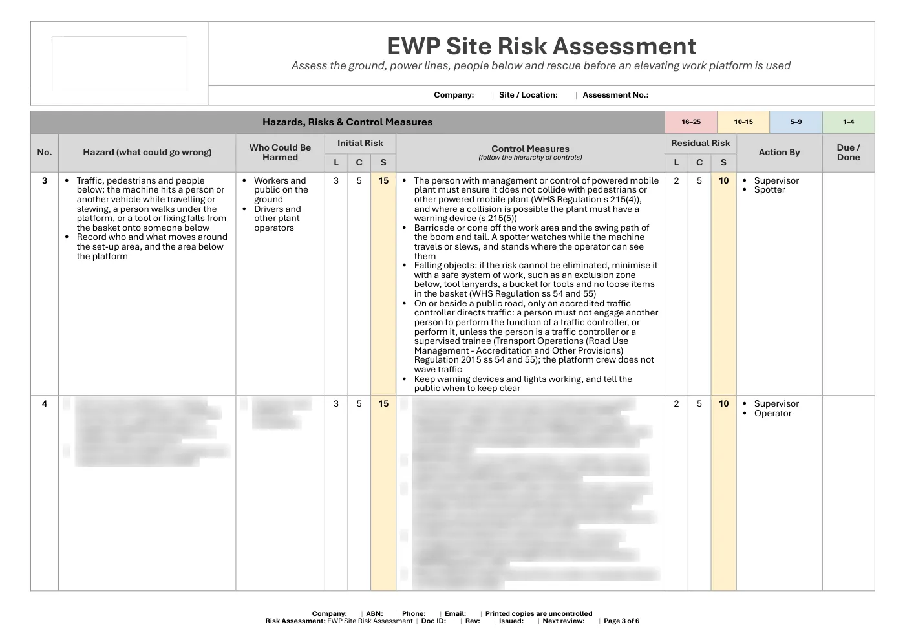Select the "Supervisor" entry in row 3

[x=776, y=181]
